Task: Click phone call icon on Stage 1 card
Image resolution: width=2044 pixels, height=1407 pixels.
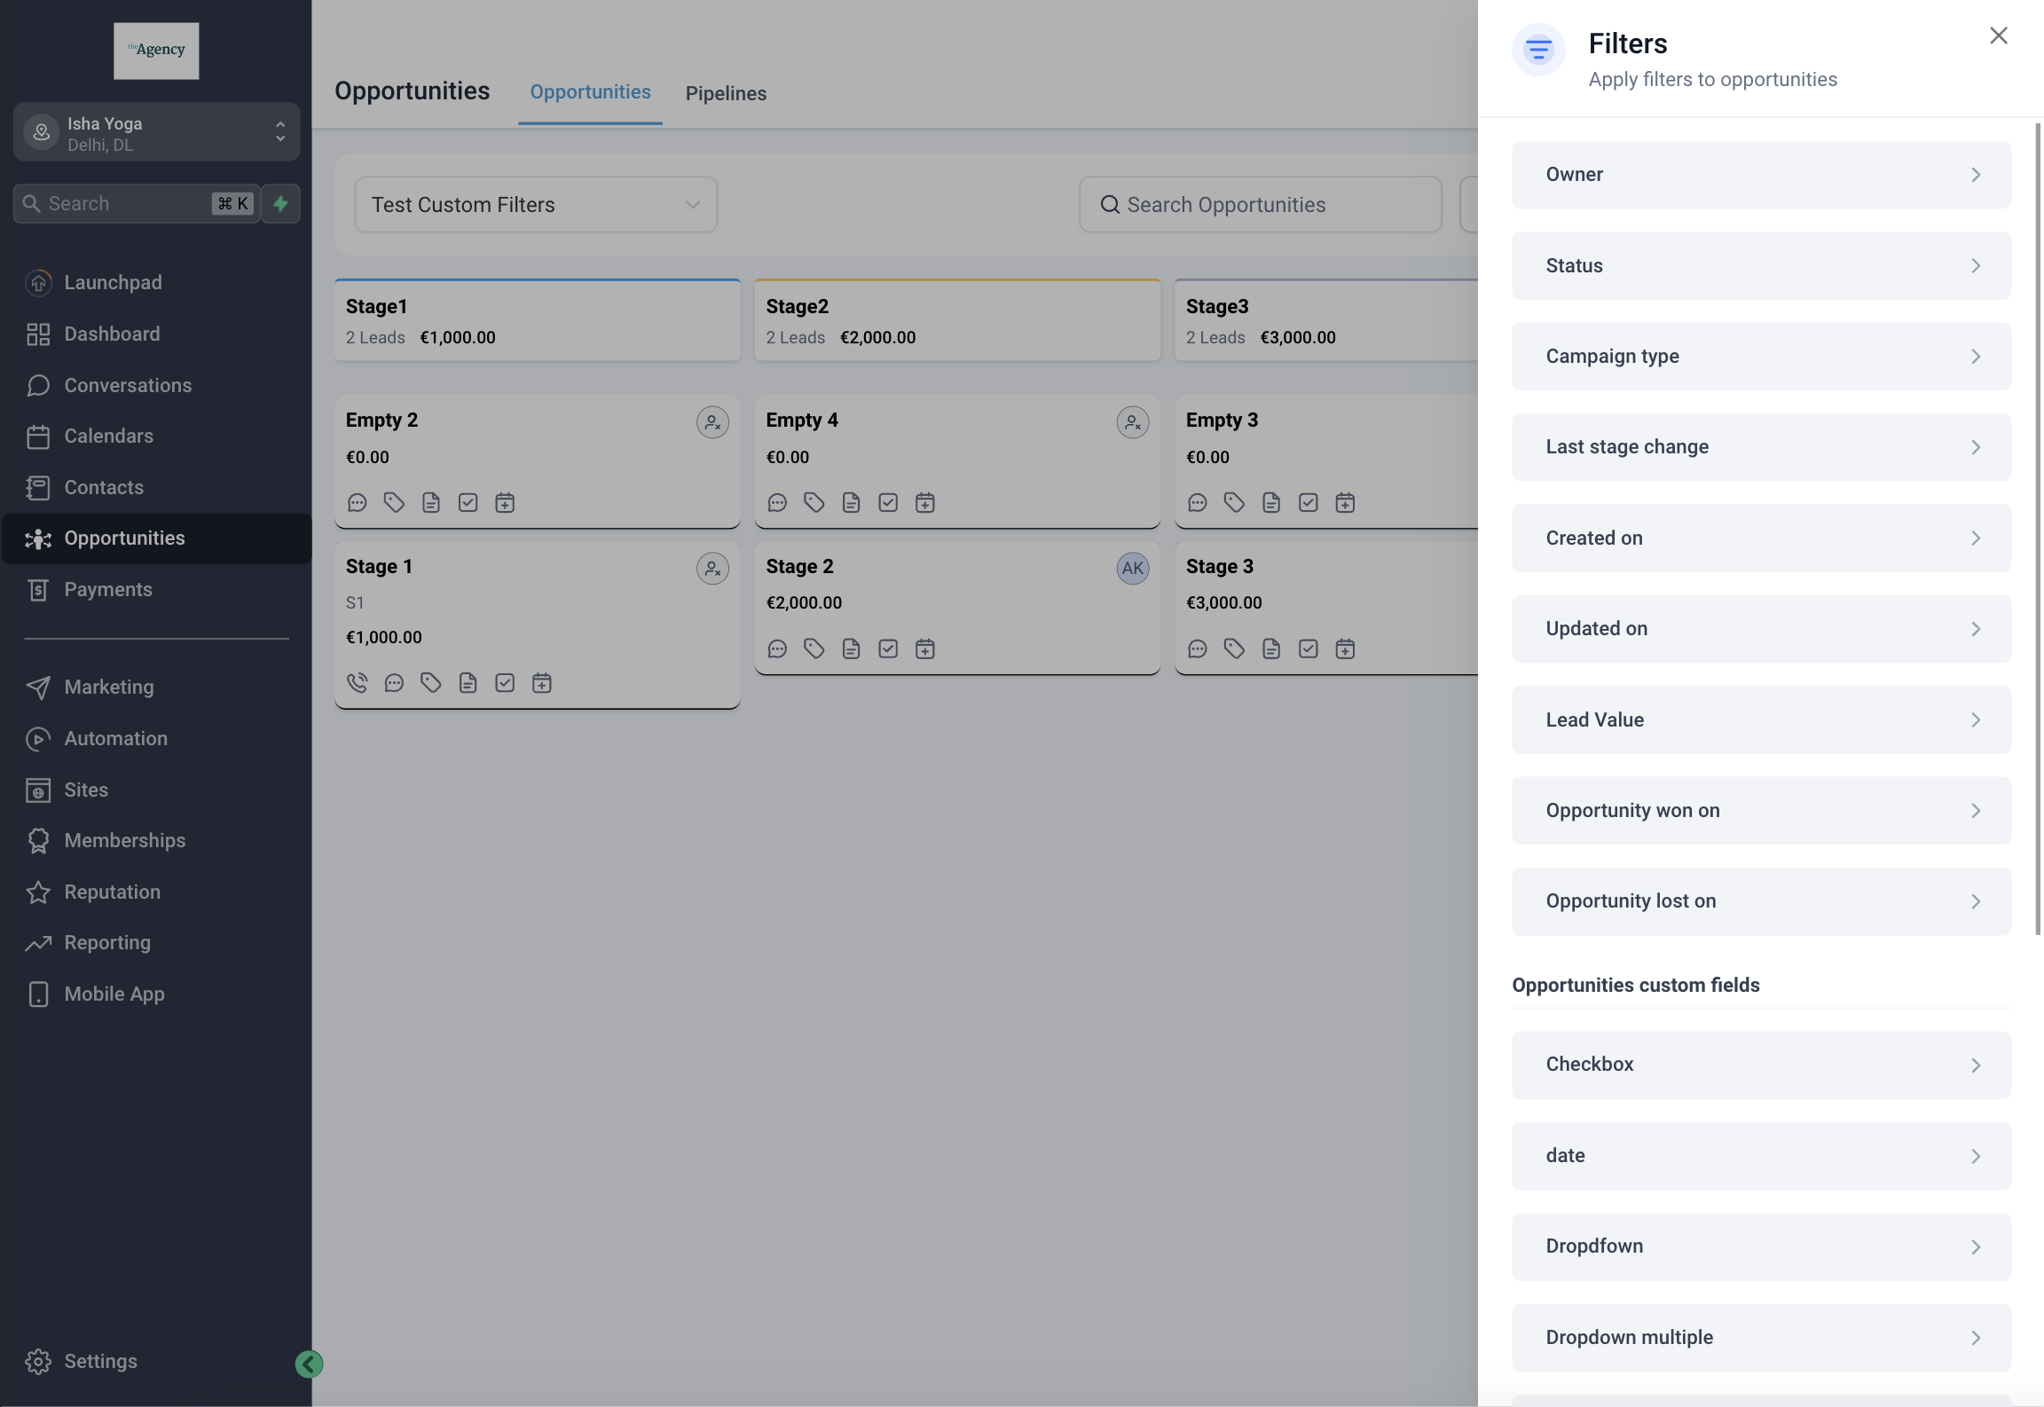Action: (x=357, y=683)
